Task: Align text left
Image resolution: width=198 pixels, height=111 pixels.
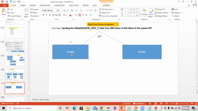Action: [x=76, y=15]
